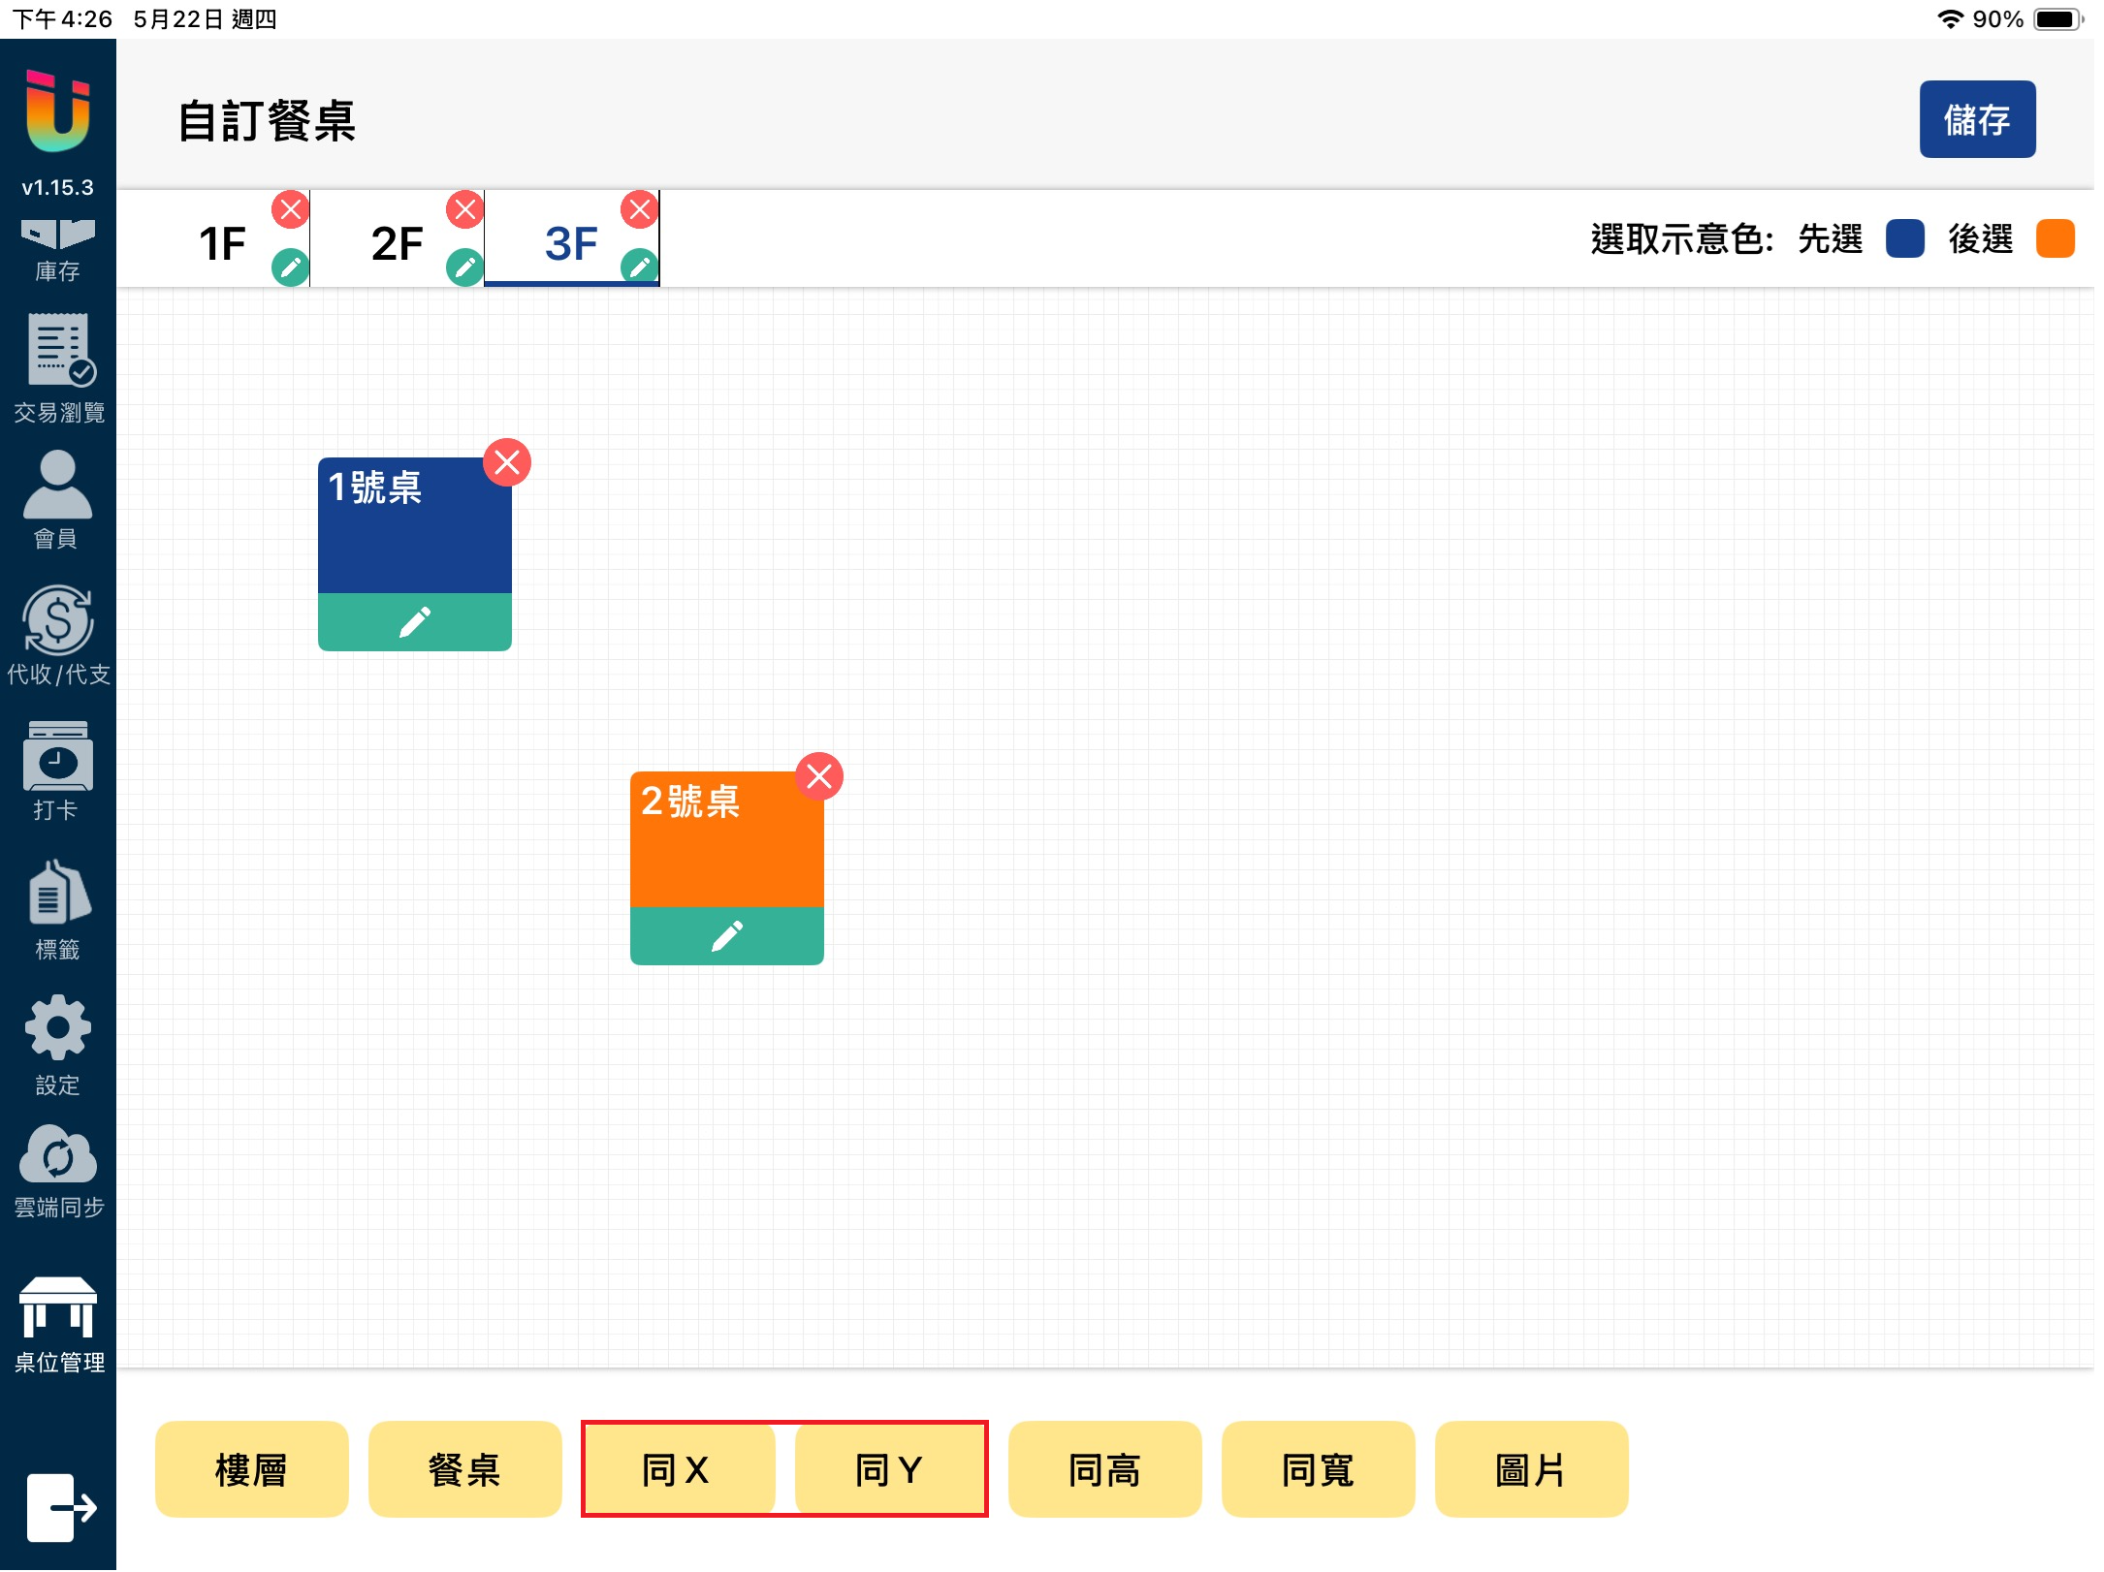The height and width of the screenshot is (1572, 2104).
Task: Remove the 2號桌 table
Action: 819,776
